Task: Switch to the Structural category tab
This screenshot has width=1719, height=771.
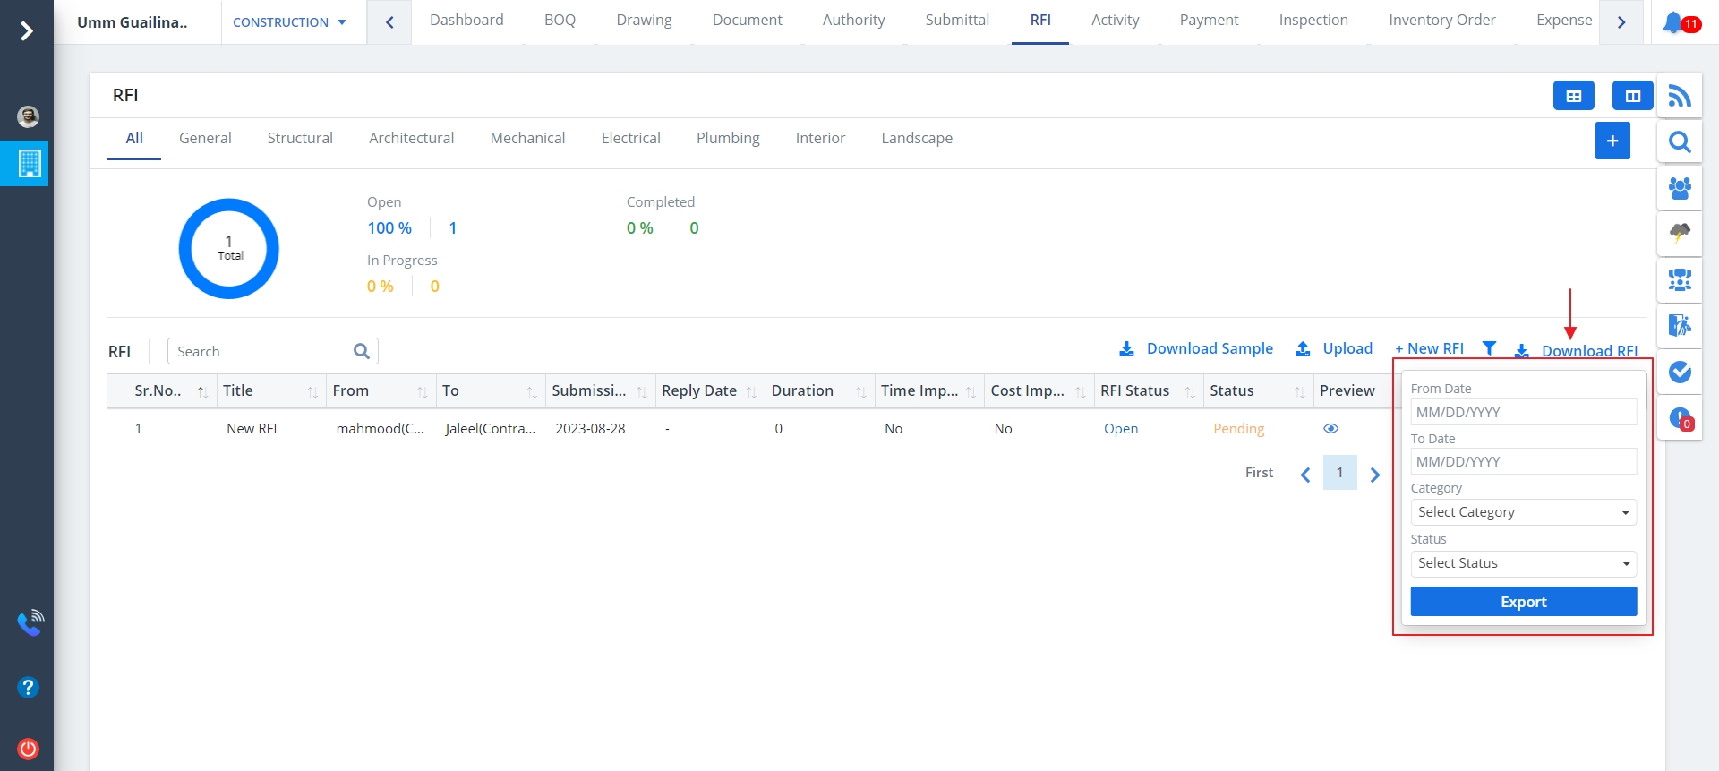Action: [300, 138]
